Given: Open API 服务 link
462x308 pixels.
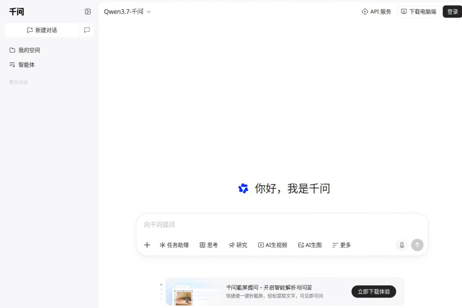Looking at the screenshot, I should click(376, 12).
